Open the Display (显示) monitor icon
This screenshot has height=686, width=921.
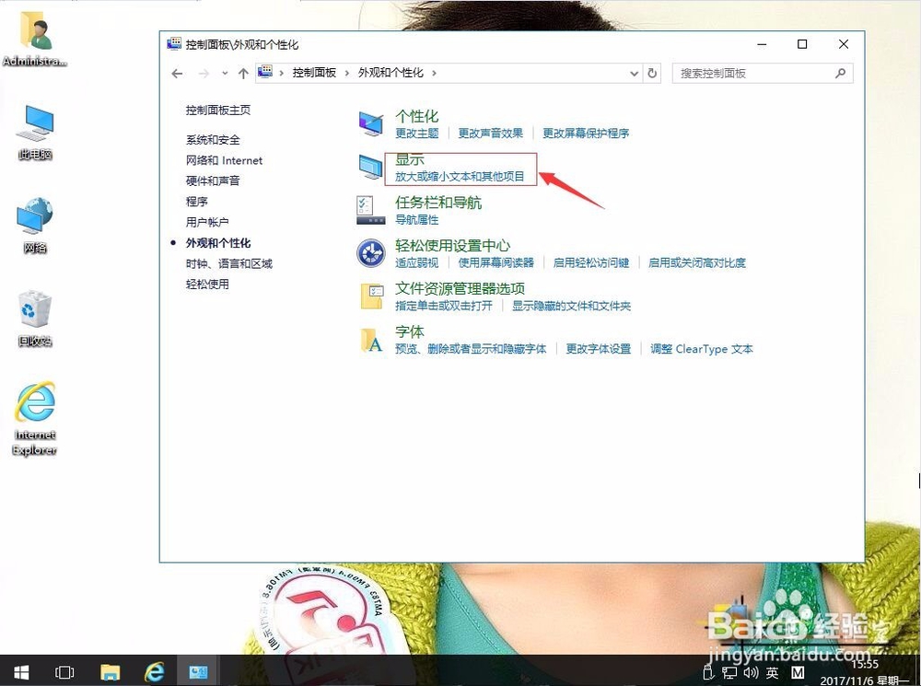tap(370, 167)
